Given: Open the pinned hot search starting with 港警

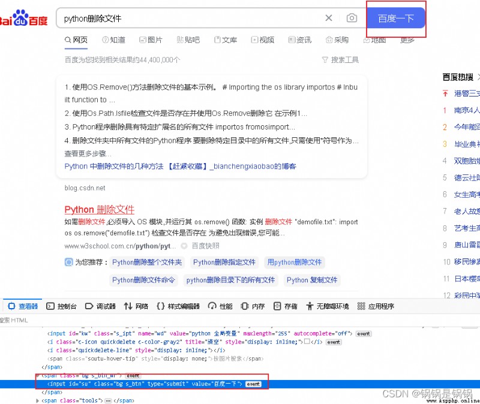Looking at the screenshot, I should tap(467, 94).
